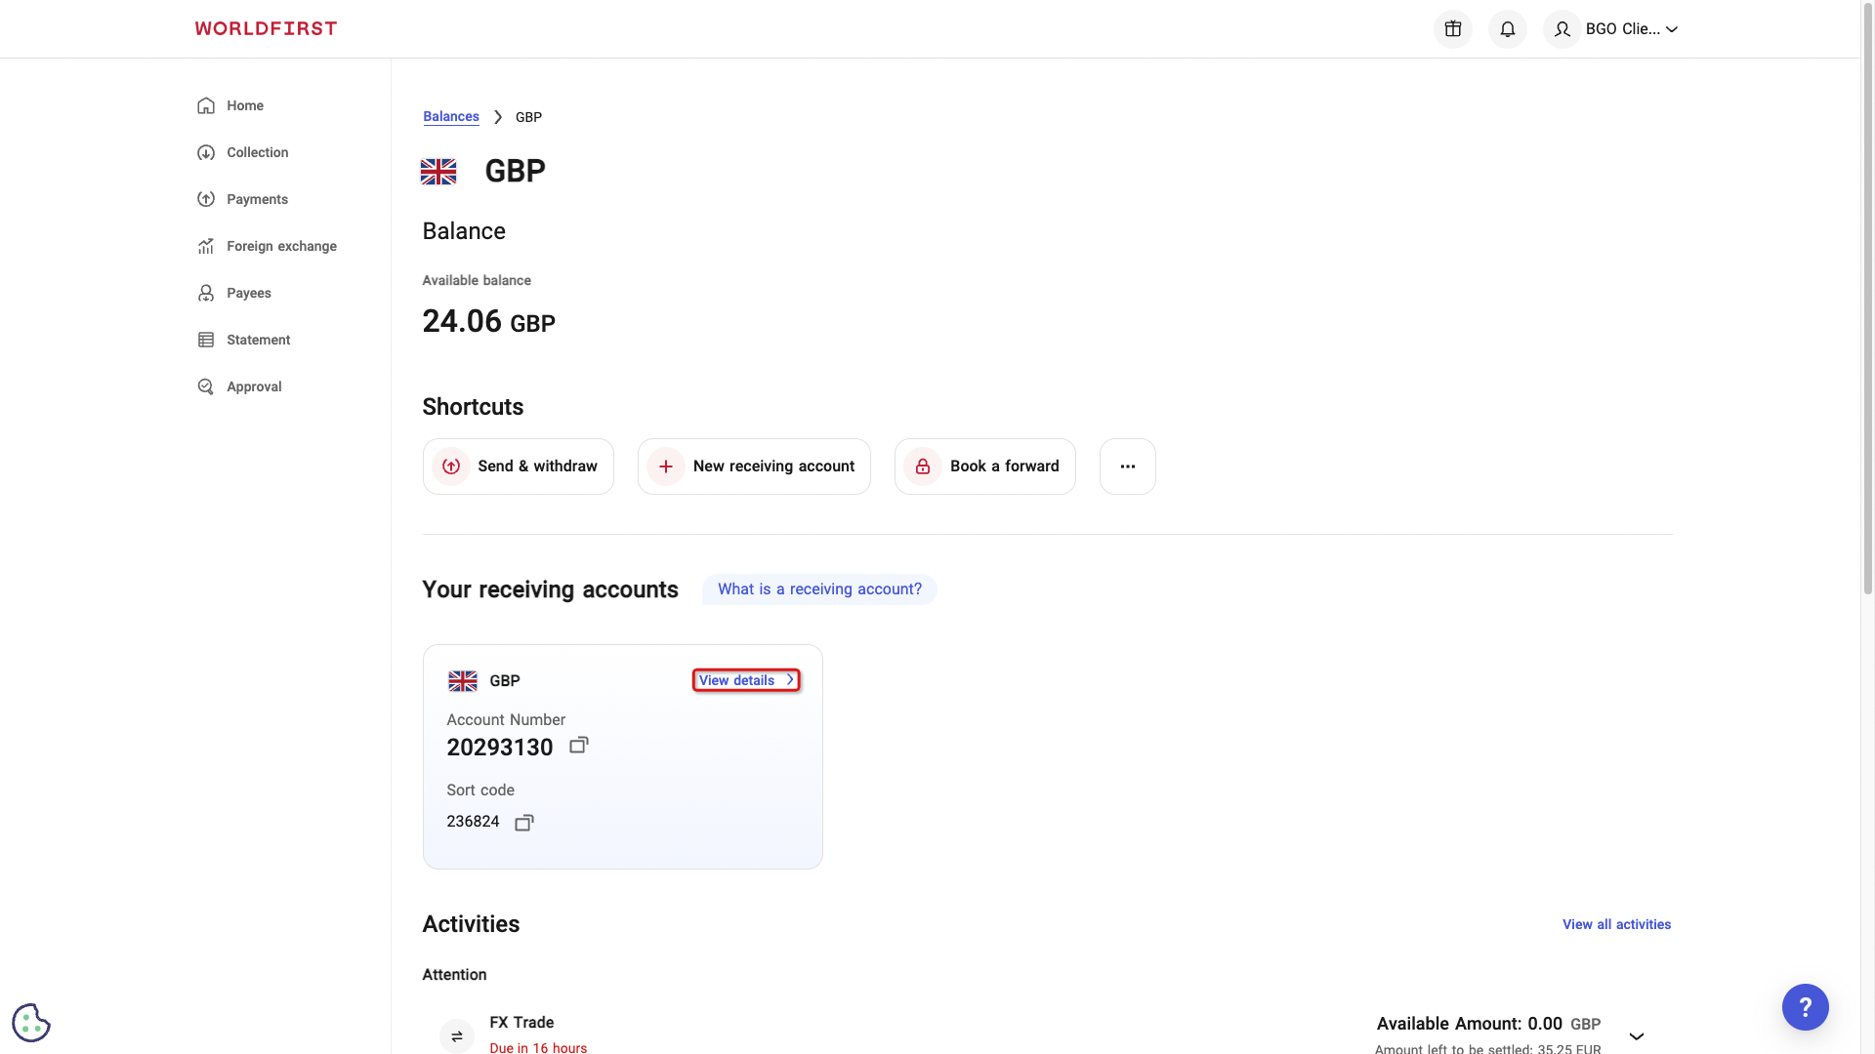Open cookie settings via the cookie icon

point(30,1022)
